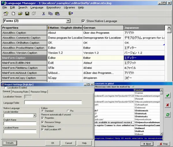Click the Exit door toolbar icon

pos(71,13)
